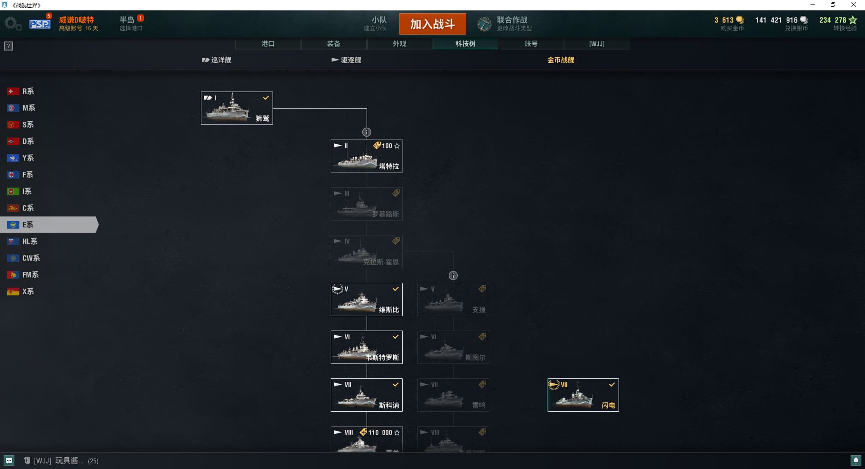Viewport: 865px width, 469px height.
Task: Click the 联合作战 battle type icon
Action: pos(484,24)
